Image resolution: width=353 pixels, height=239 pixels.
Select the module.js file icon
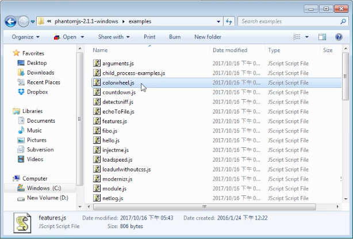point(97,189)
